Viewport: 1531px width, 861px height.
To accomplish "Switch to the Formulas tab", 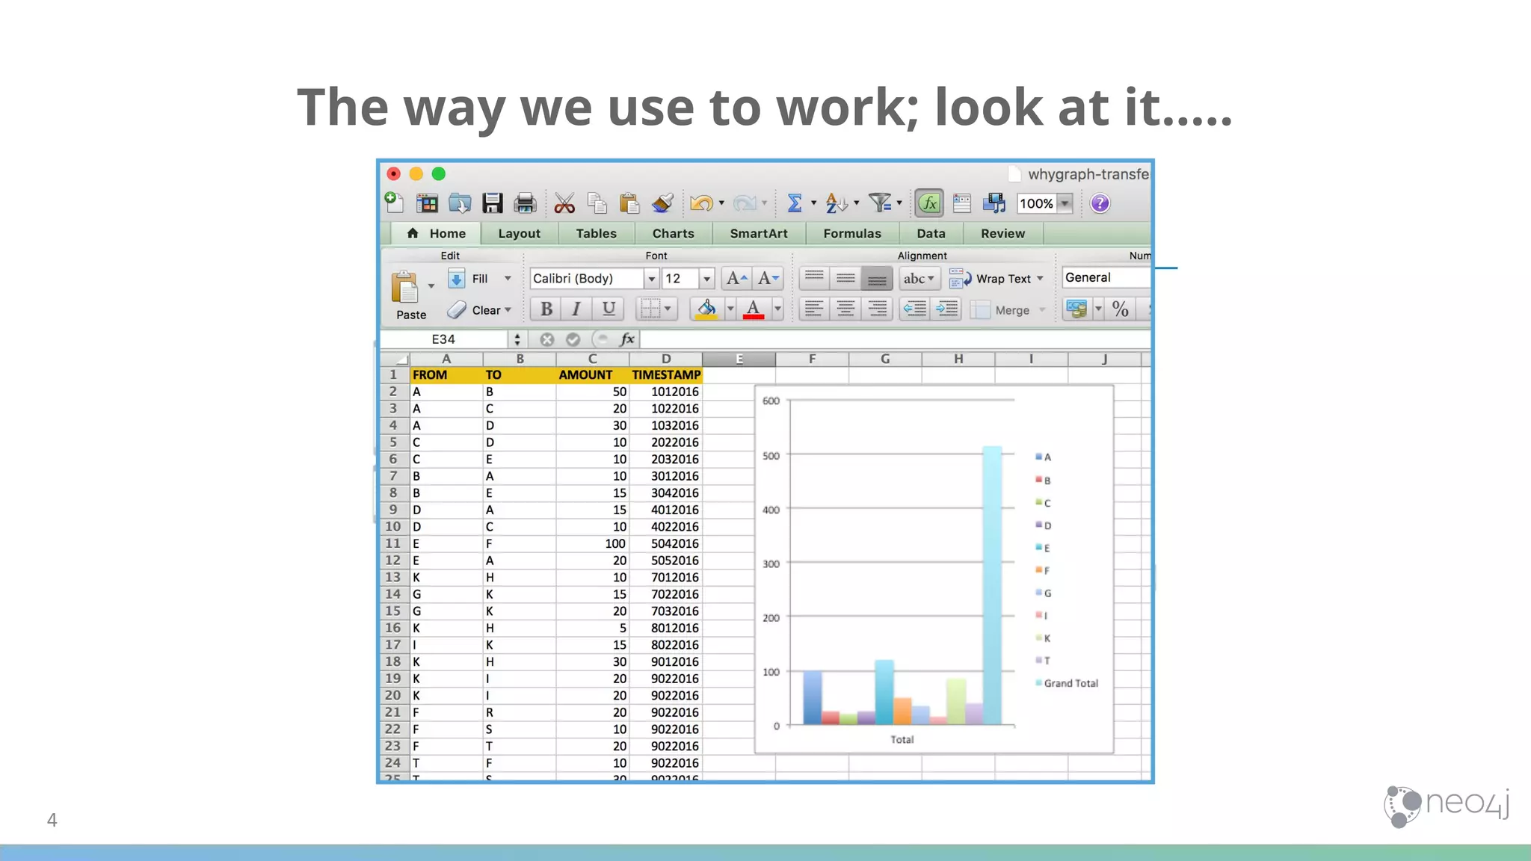I will (852, 233).
